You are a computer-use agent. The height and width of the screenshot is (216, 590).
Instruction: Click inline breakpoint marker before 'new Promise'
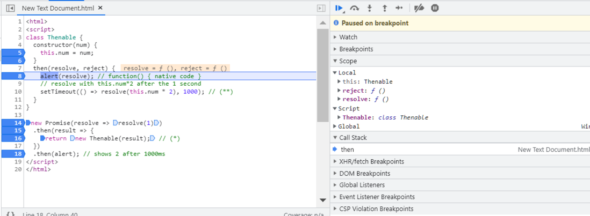coord(27,123)
